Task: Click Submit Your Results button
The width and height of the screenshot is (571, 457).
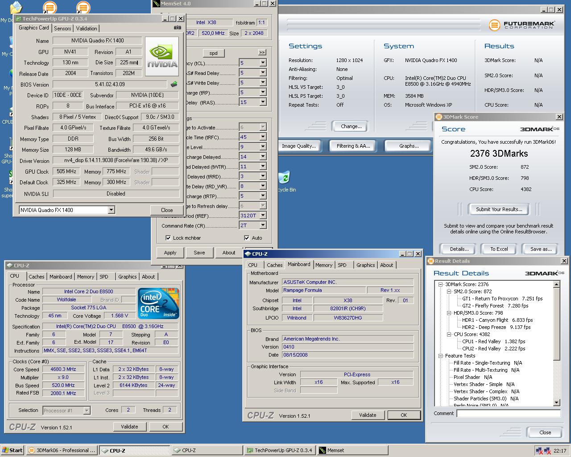Action: click(499, 209)
